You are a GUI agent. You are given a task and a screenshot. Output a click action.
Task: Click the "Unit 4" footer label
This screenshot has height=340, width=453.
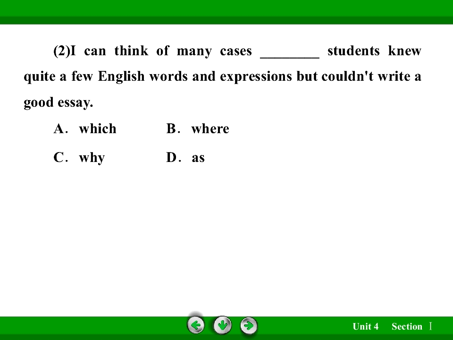365,326
